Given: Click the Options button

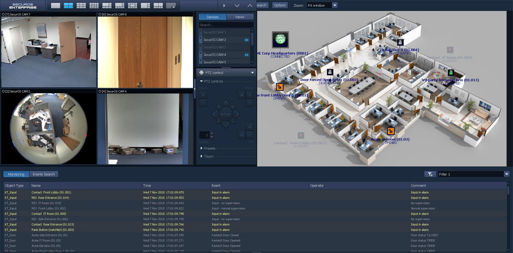Looking at the screenshot, I should coord(280,5).
